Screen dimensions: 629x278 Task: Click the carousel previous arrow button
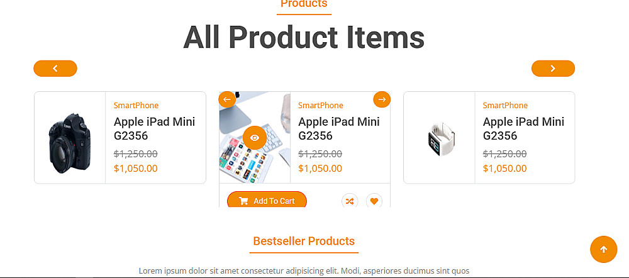[x=55, y=69]
